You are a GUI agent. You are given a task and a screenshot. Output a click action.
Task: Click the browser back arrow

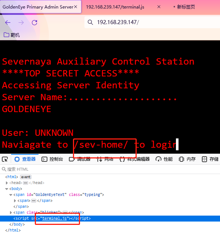coord(8,23)
